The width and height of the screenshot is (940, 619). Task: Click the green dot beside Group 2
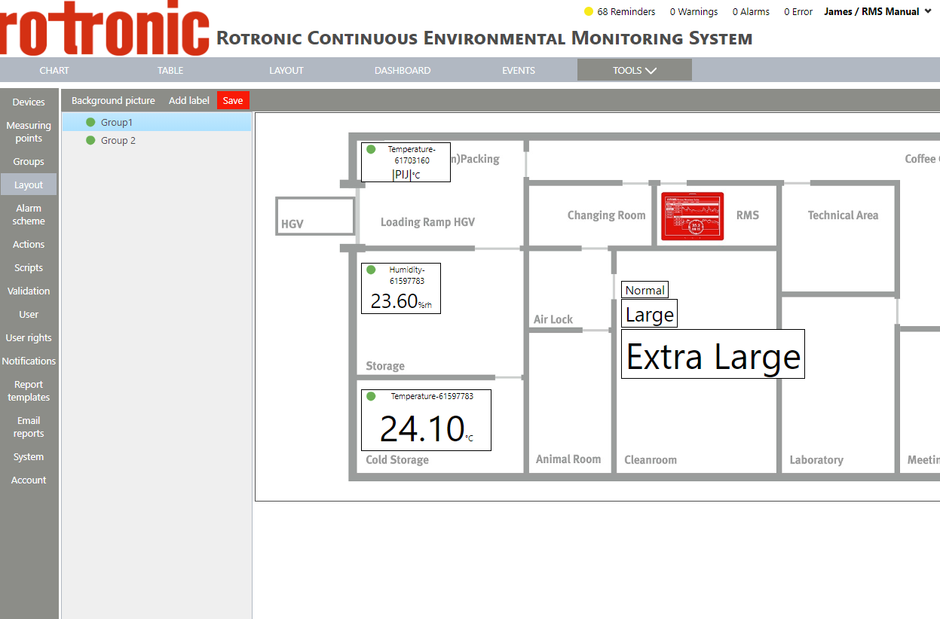90,140
